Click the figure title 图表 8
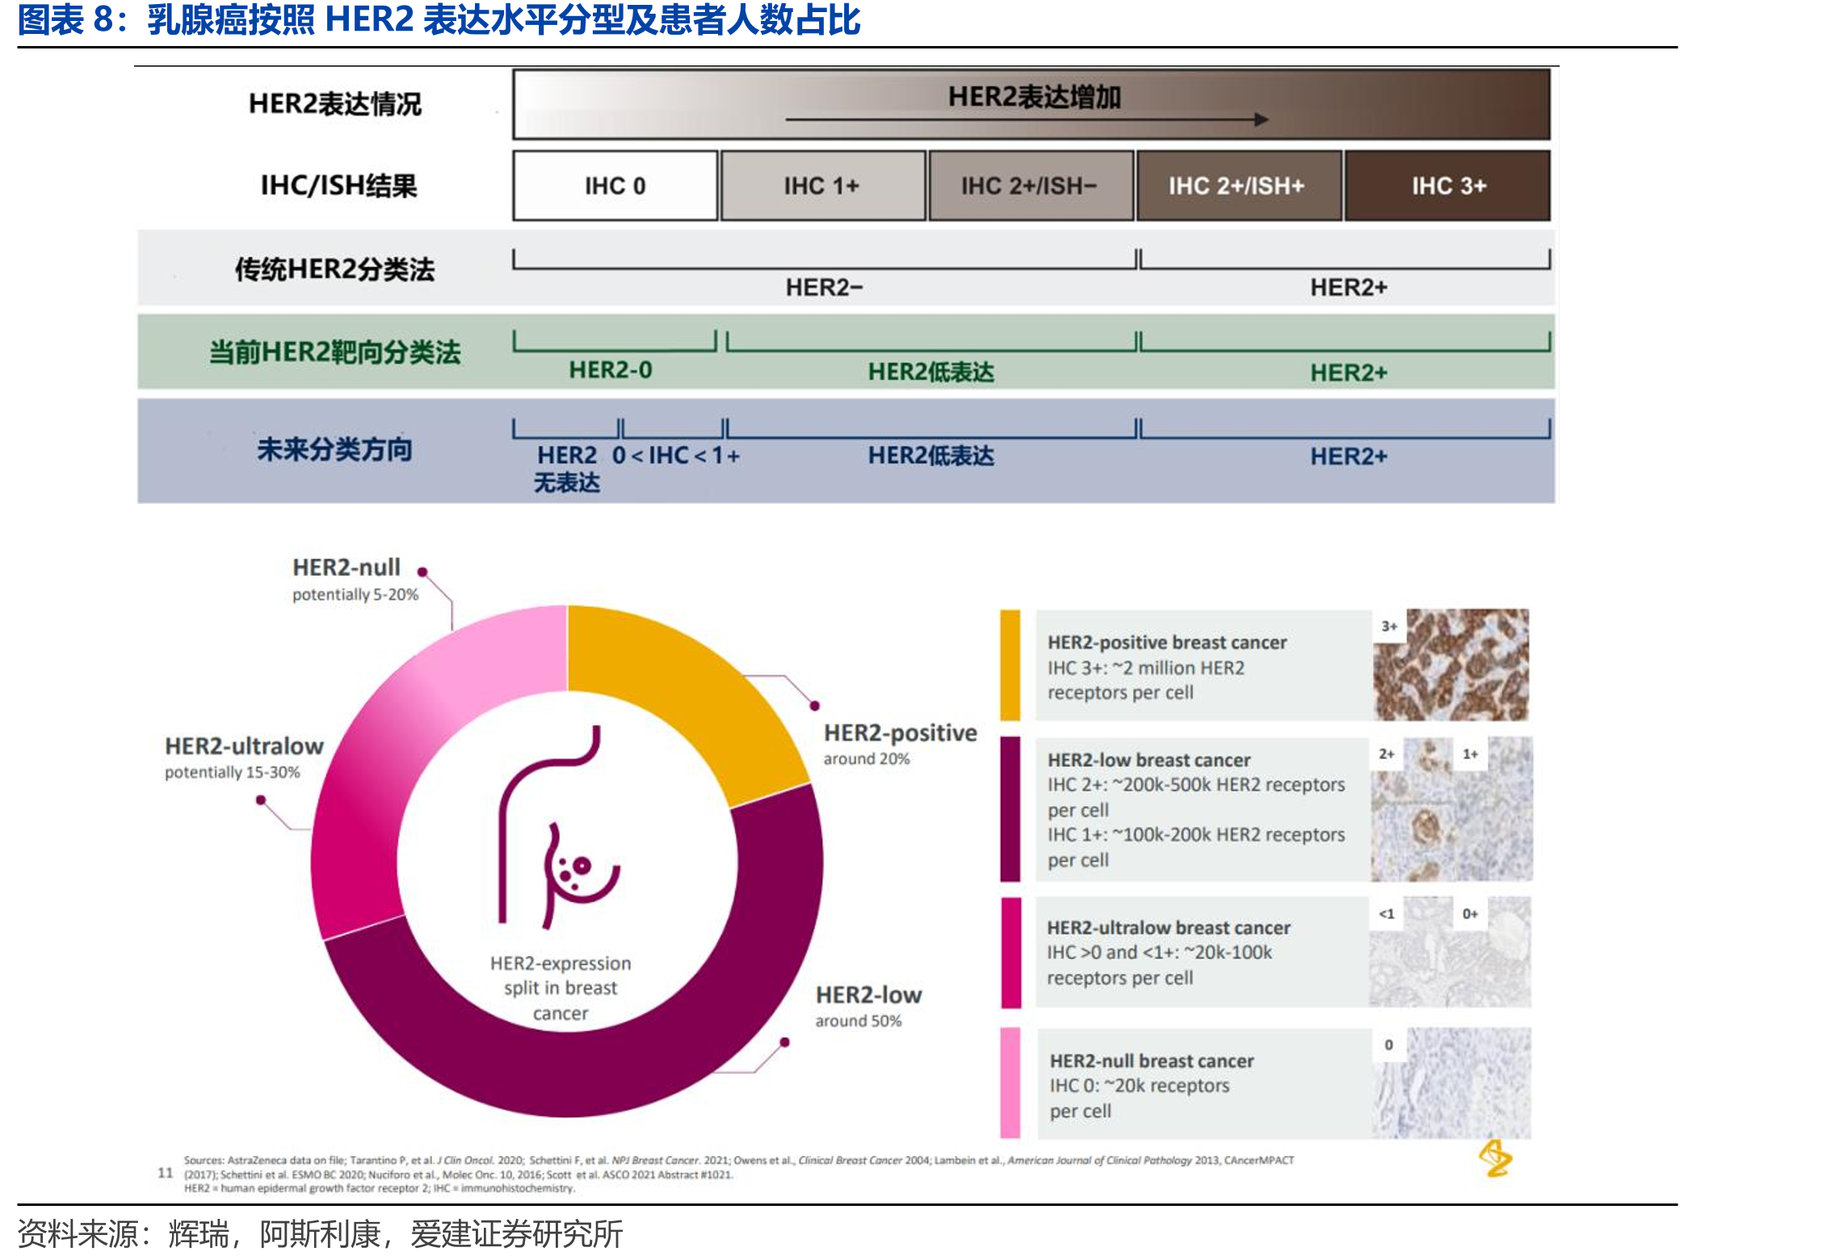Screen dimensions: 1827x1260 tap(439, 20)
